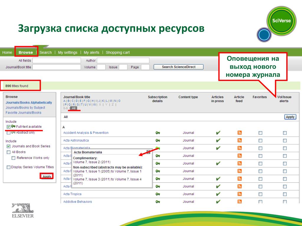Click RSS feed icon for Acta Astronautica

239,140
